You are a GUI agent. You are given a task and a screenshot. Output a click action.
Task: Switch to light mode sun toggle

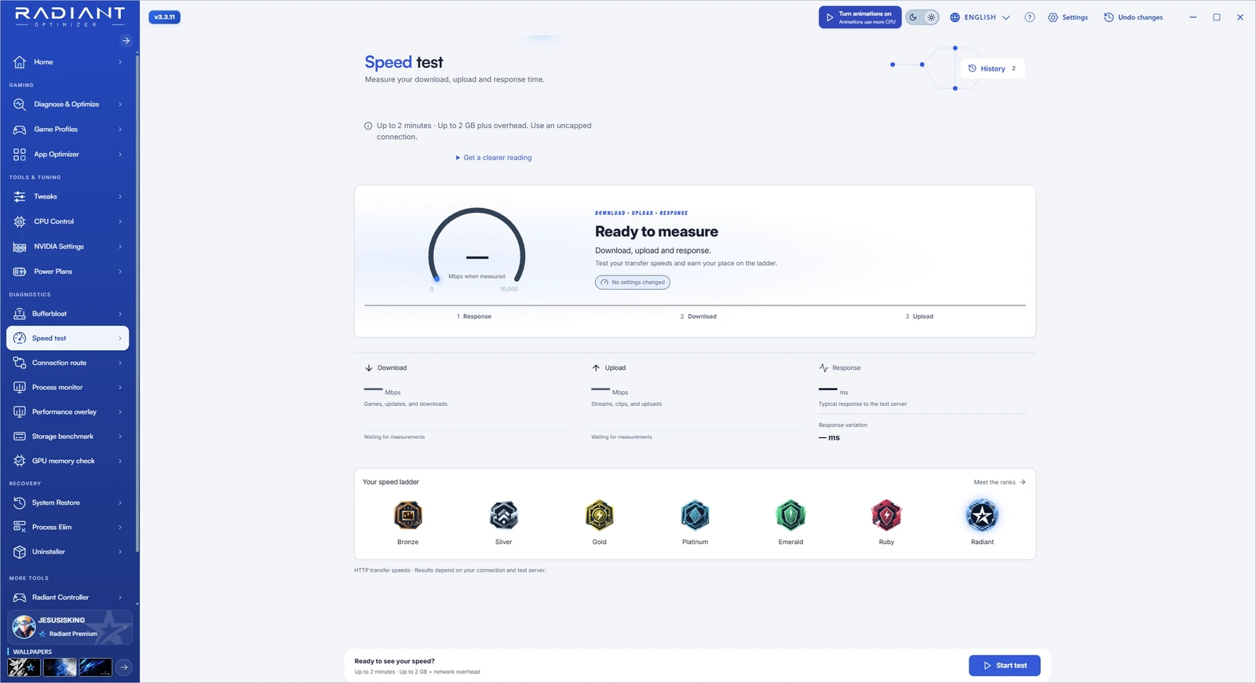[931, 17]
